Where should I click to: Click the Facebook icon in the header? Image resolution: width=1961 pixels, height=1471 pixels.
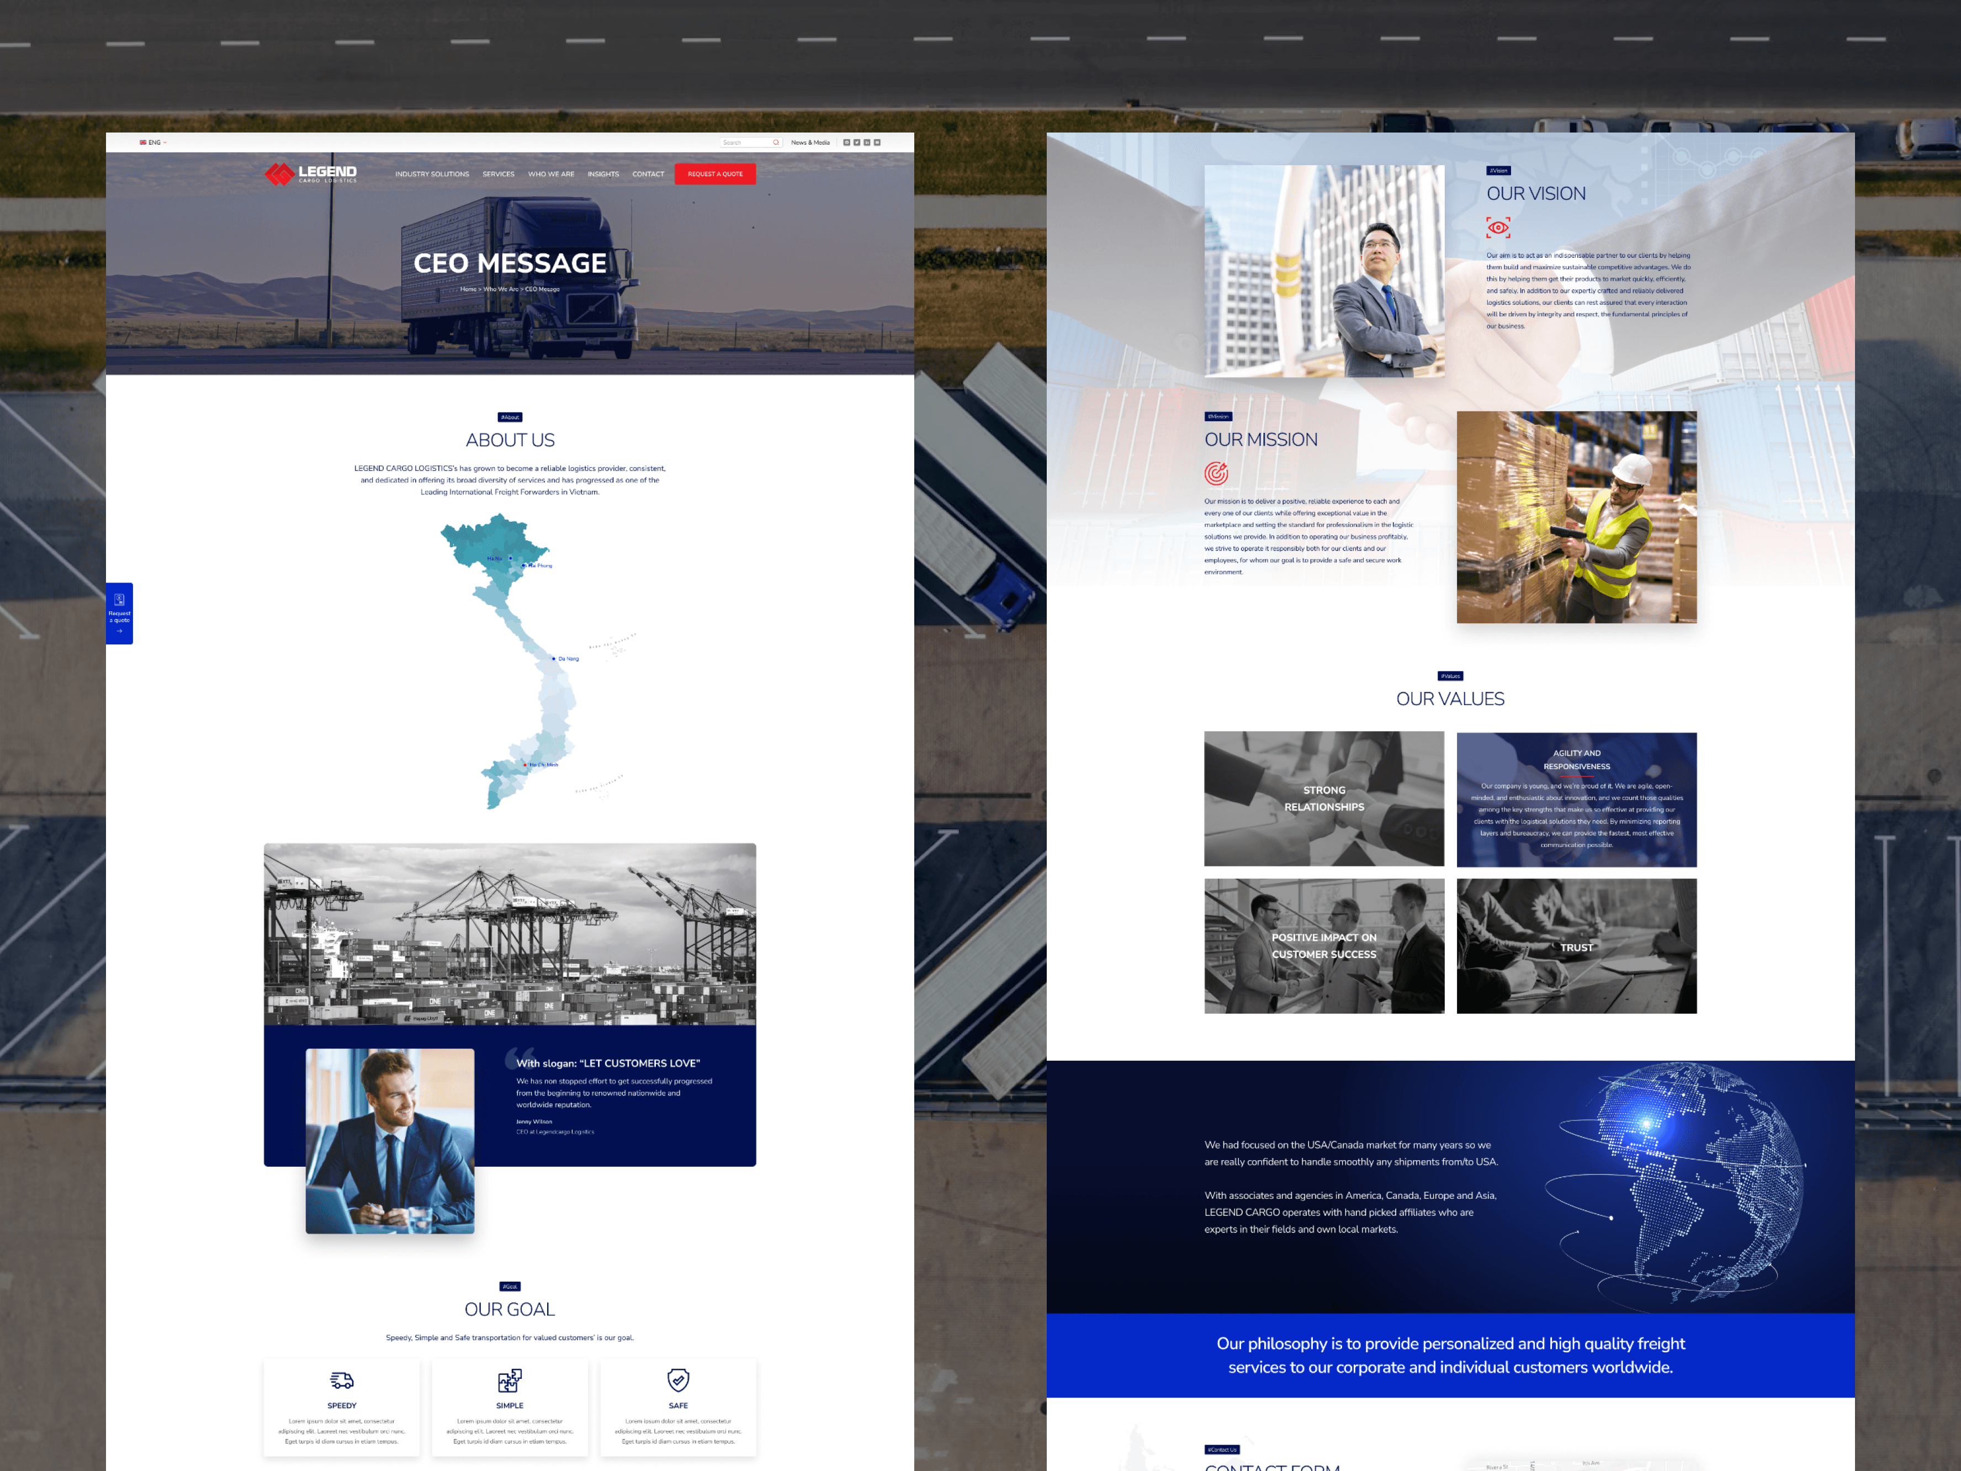[x=847, y=143]
